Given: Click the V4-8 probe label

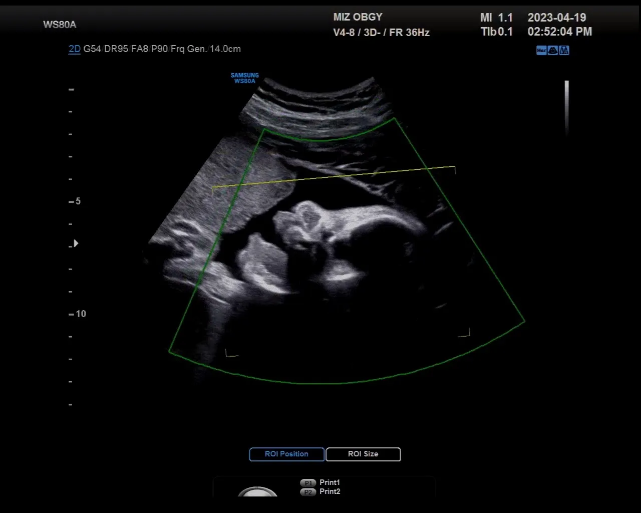Looking at the screenshot, I should click(344, 33).
